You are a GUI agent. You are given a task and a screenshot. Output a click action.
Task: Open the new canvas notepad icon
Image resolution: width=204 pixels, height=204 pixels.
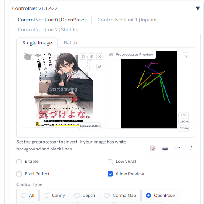pos(153,149)
